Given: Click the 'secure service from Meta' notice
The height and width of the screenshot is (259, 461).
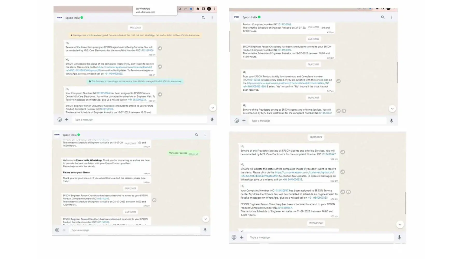Looking at the screenshot, I should (135, 81).
